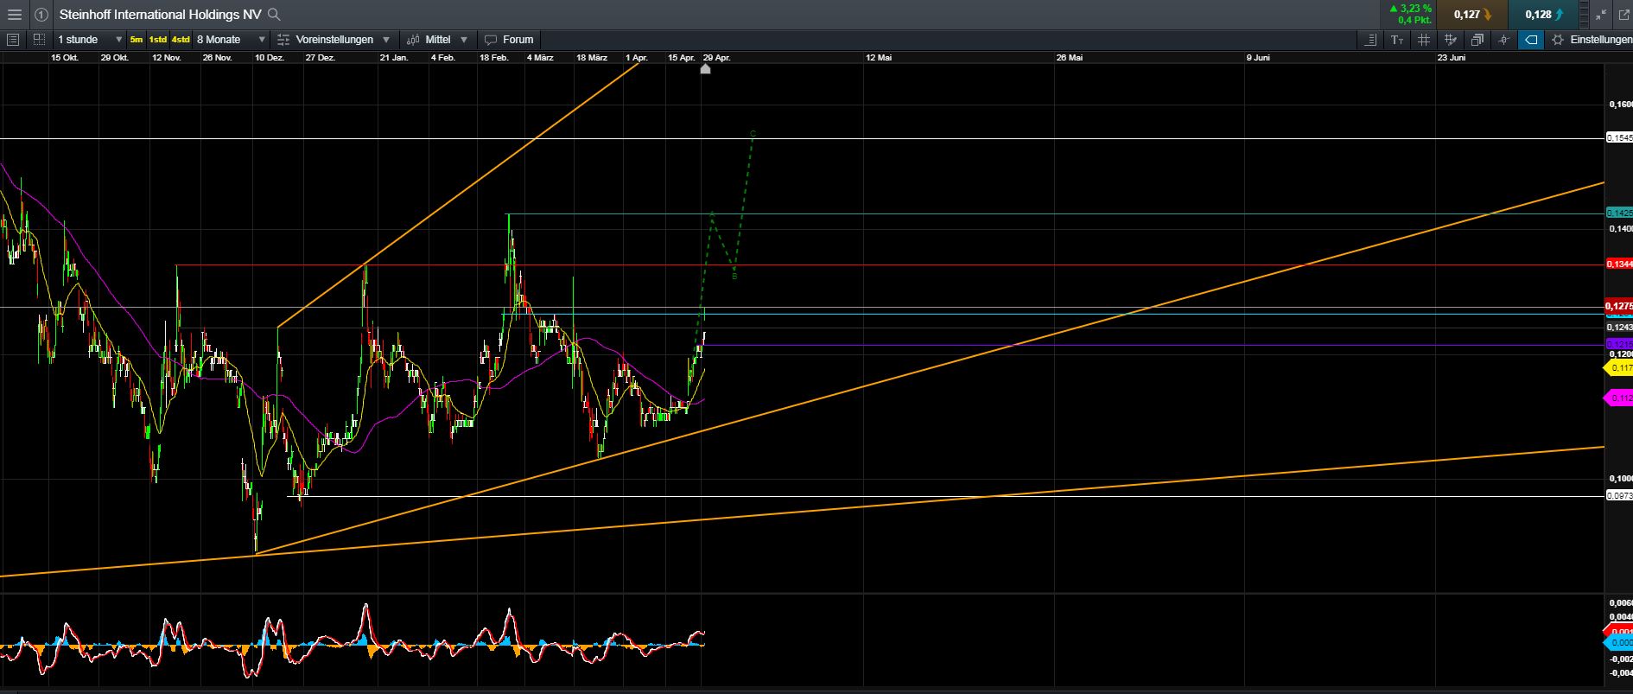Toggle the active price label tag icon
Screen dimensions: 1633x694
[1531, 40]
